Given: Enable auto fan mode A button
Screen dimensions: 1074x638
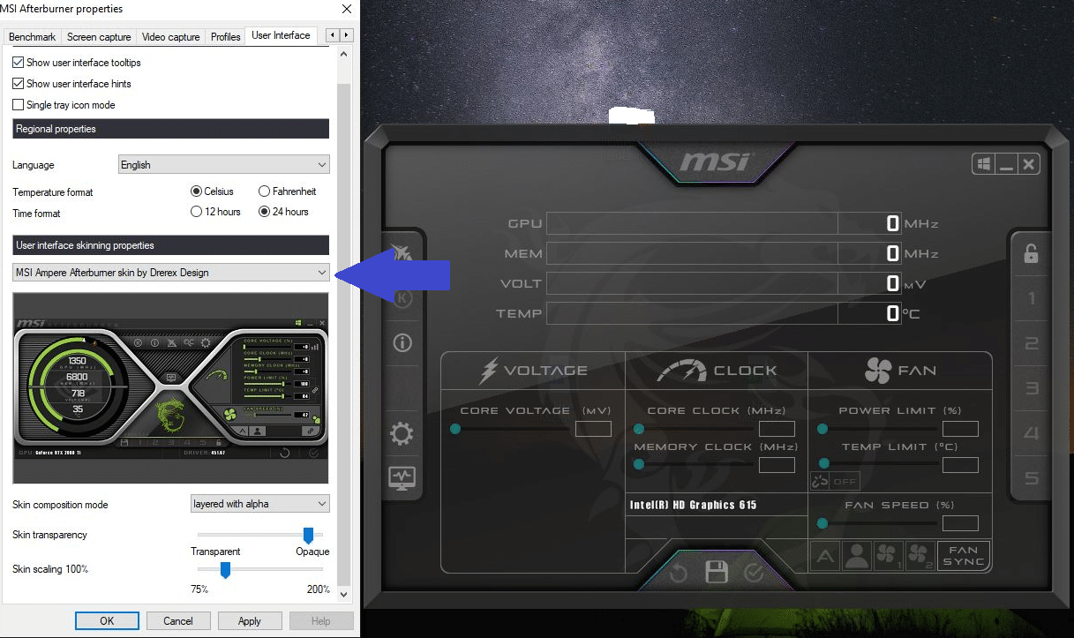Looking at the screenshot, I should pos(825,556).
